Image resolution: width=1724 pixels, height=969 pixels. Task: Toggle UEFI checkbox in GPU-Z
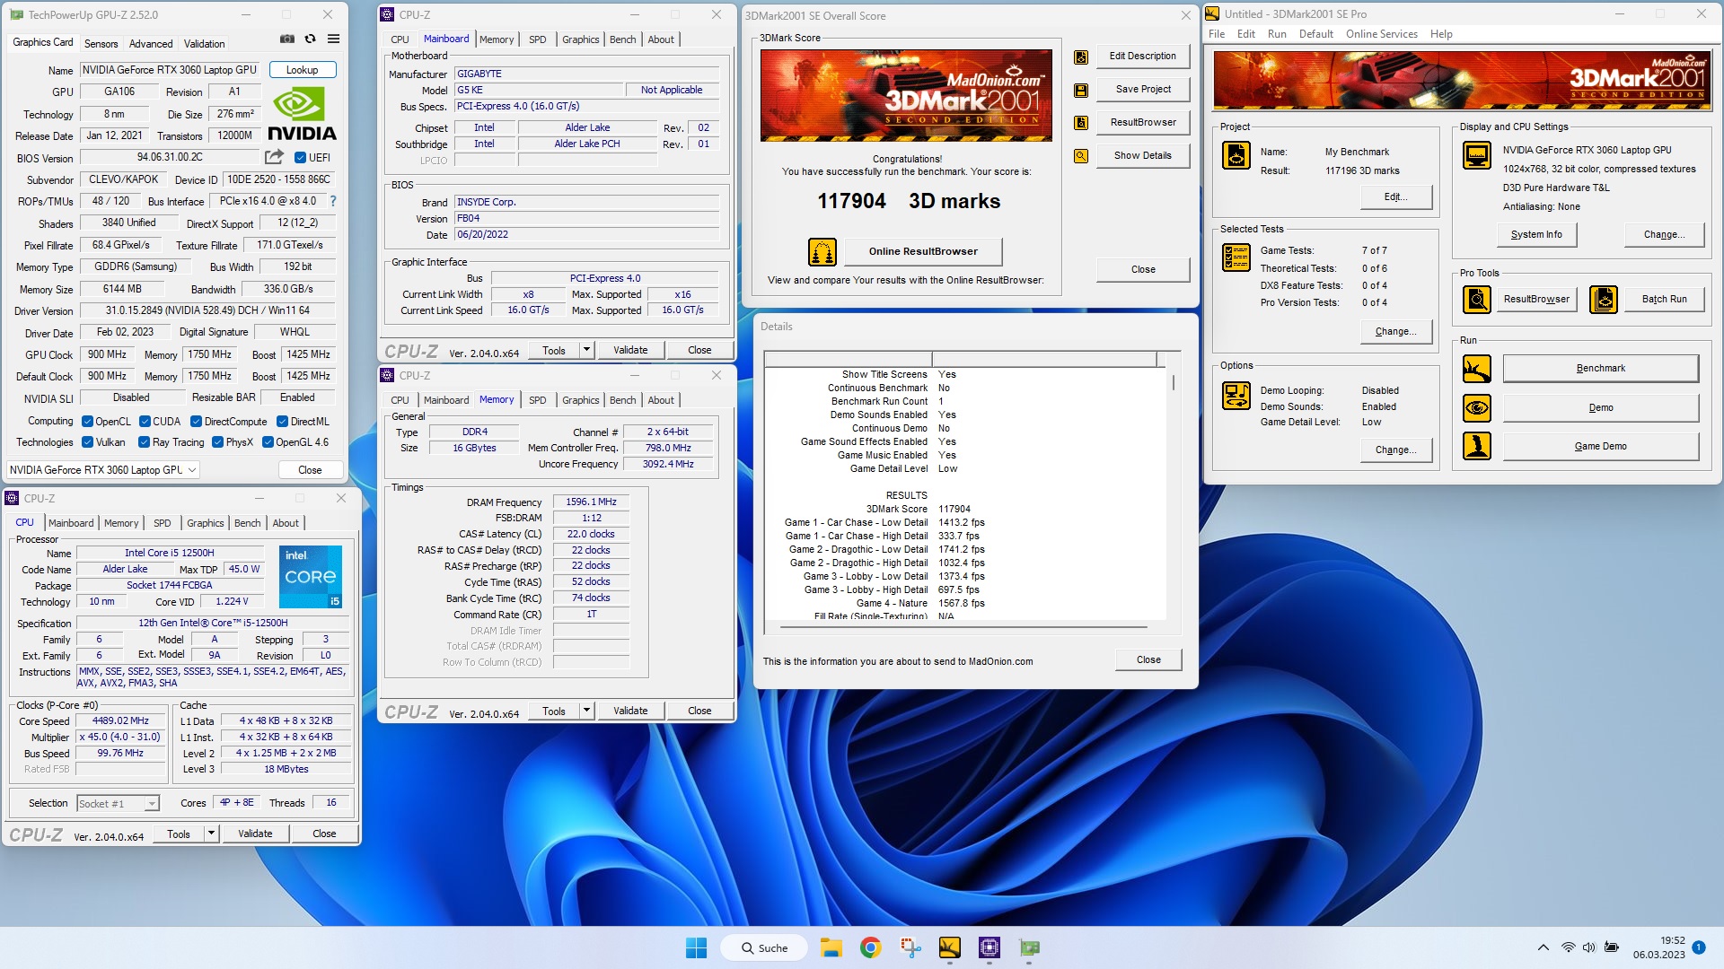pyautogui.click(x=301, y=157)
